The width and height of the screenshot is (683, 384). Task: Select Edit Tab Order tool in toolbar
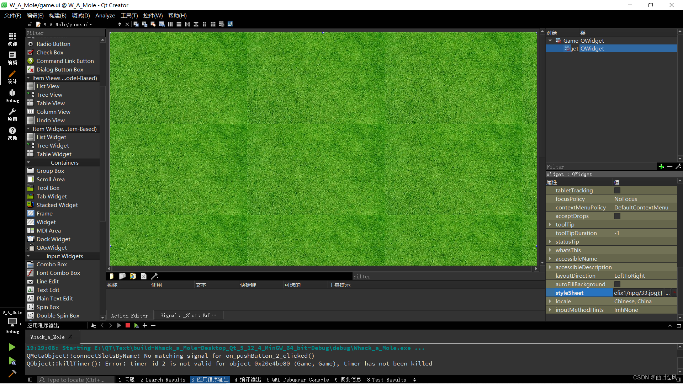pyautogui.click(x=162, y=24)
